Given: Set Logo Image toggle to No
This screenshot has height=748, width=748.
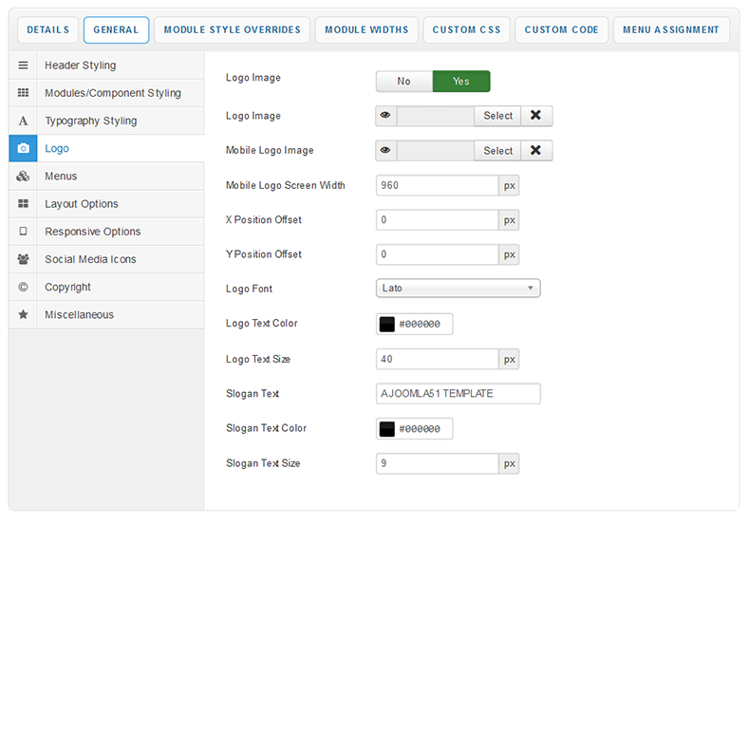Looking at the screenshot, I should pos(404,82).
